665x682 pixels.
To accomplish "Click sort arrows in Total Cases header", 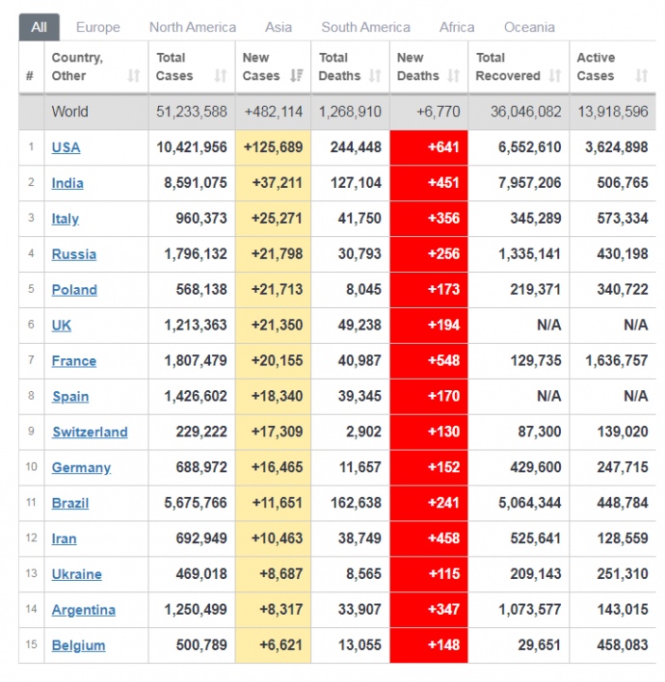I will [x=221, y=75].
